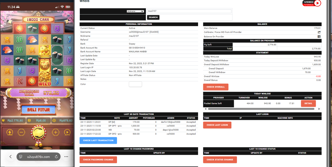Tap the page settings icon in URL bar
This screenshot has height=167, width=332.
(x=21, y=157)
